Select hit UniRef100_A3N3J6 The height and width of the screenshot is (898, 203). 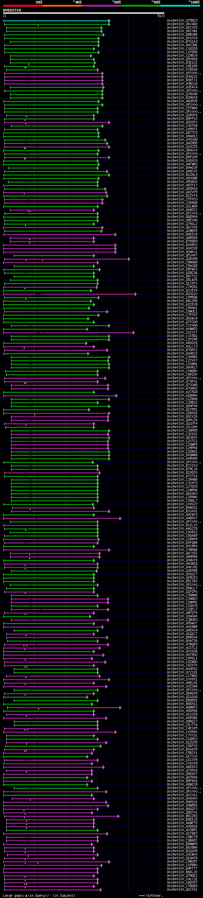pos(182,84)
